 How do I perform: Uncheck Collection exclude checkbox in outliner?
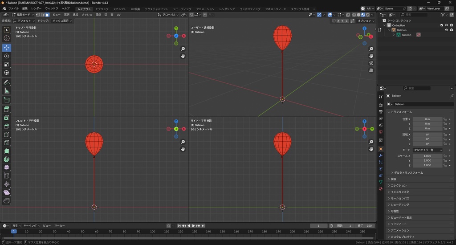(442, 25)
